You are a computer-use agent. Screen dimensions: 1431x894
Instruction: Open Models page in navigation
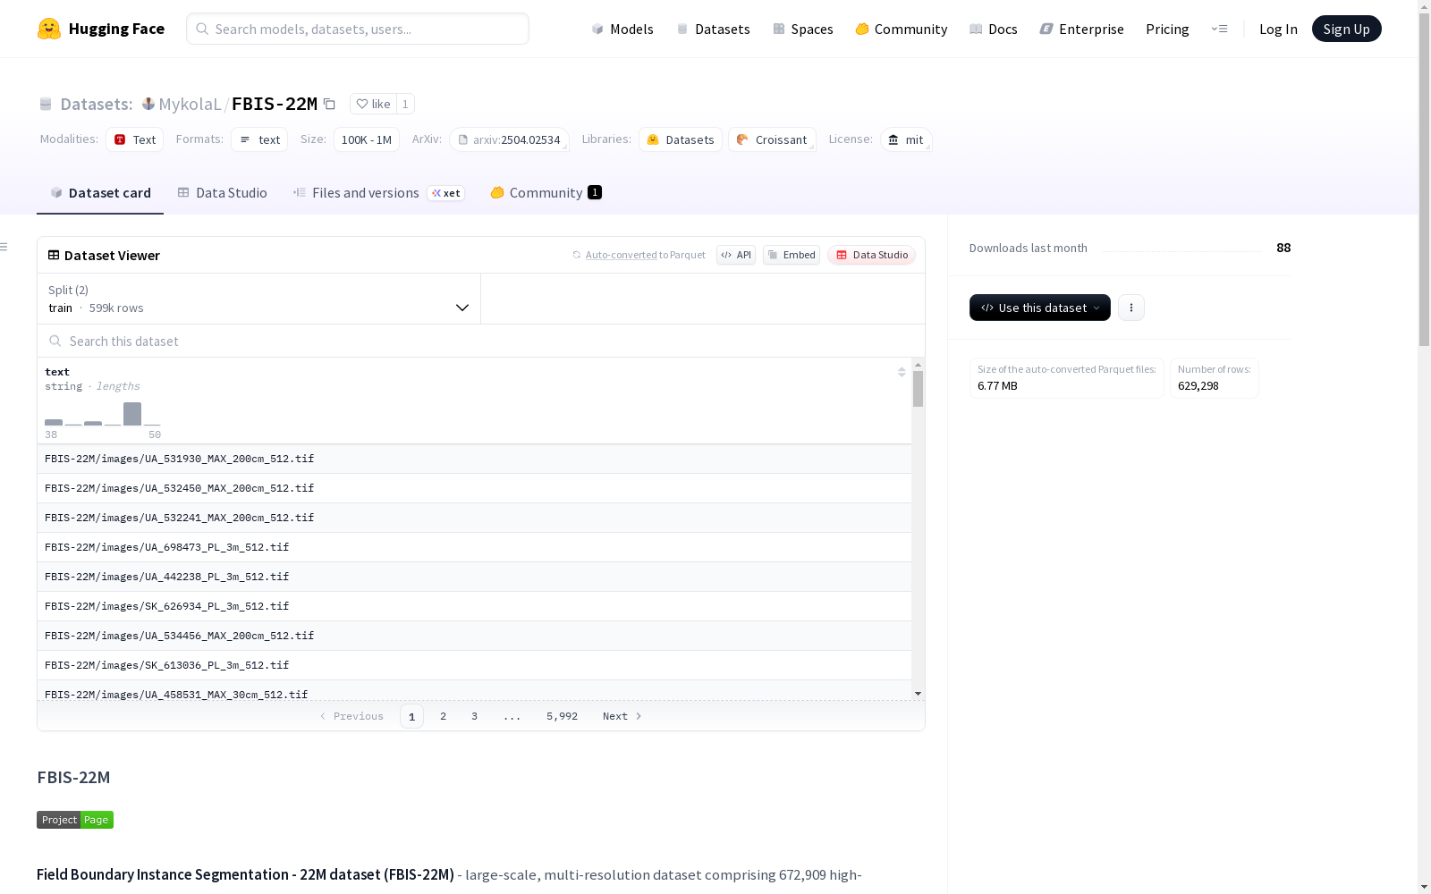click(x=622, y=29)
